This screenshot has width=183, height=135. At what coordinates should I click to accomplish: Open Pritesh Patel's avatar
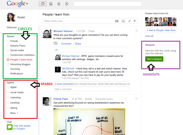click(47, 102)
